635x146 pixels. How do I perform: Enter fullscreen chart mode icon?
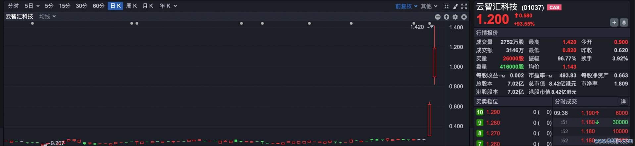point(464,6)
